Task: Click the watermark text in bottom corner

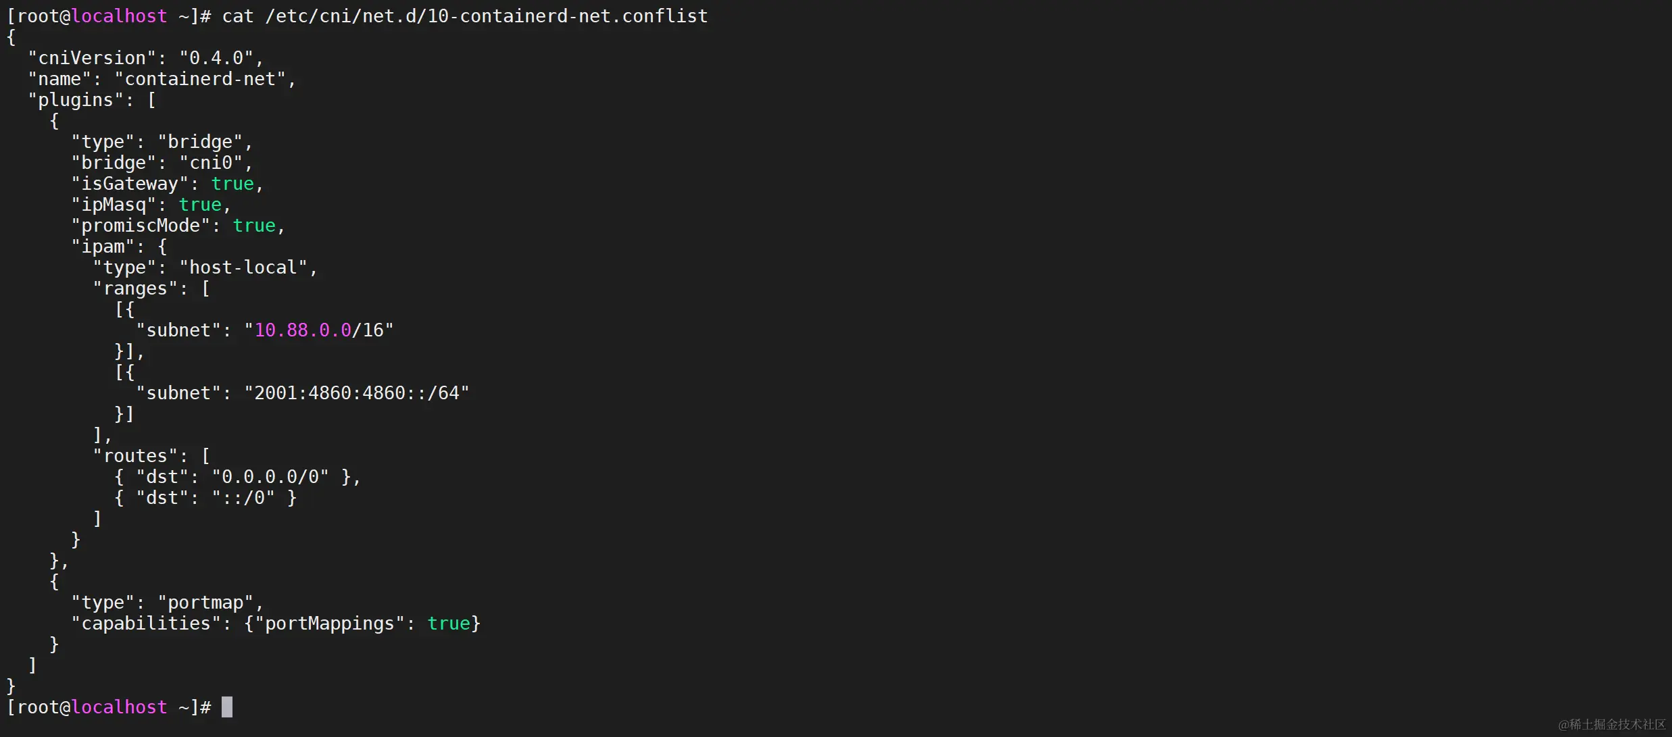Action: coord(1612,724)
